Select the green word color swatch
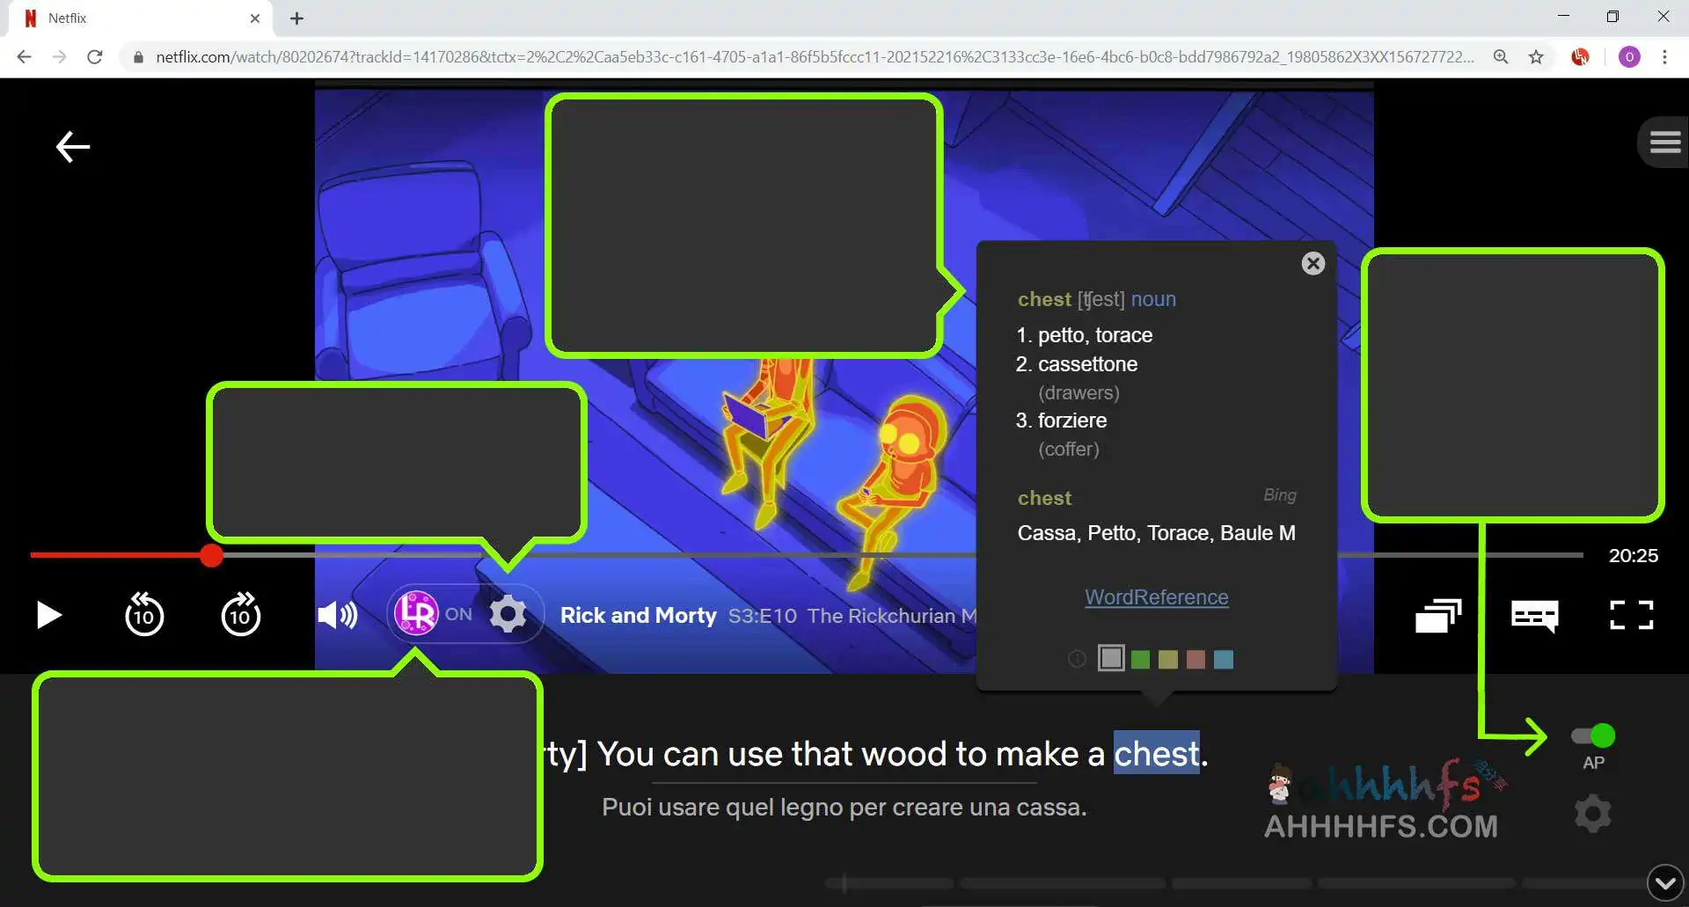1689x907 pixels. [1140, 659]
